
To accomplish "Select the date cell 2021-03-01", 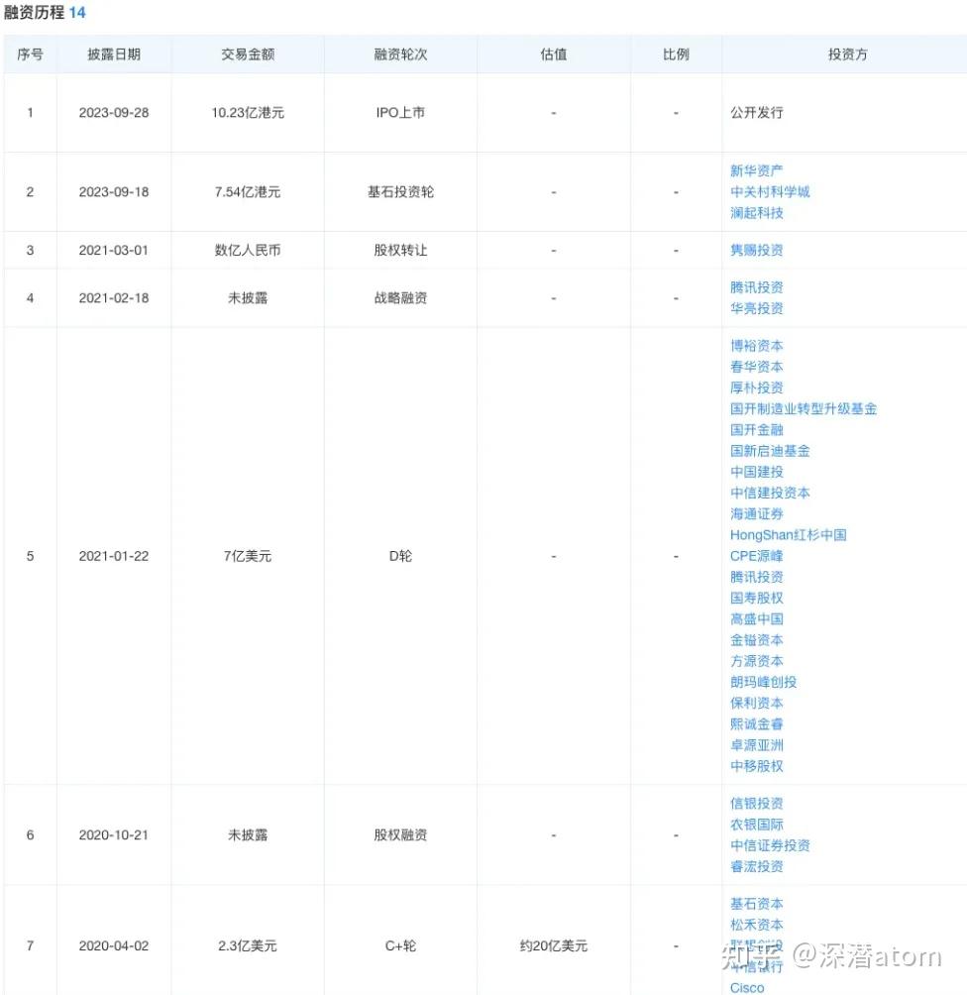I will point(114,250).
